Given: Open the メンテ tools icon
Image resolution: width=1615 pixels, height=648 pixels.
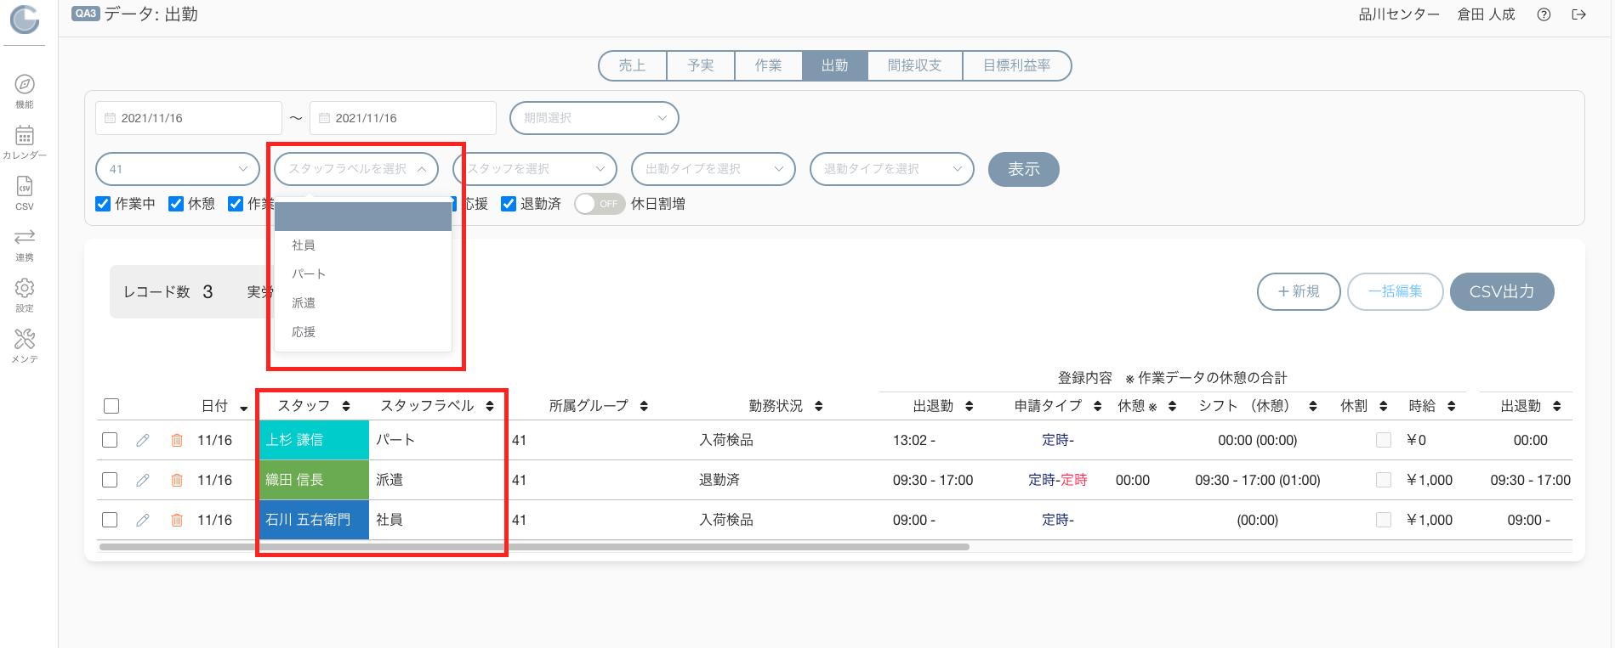Looking at the screenshot, I should pos(25,339).
